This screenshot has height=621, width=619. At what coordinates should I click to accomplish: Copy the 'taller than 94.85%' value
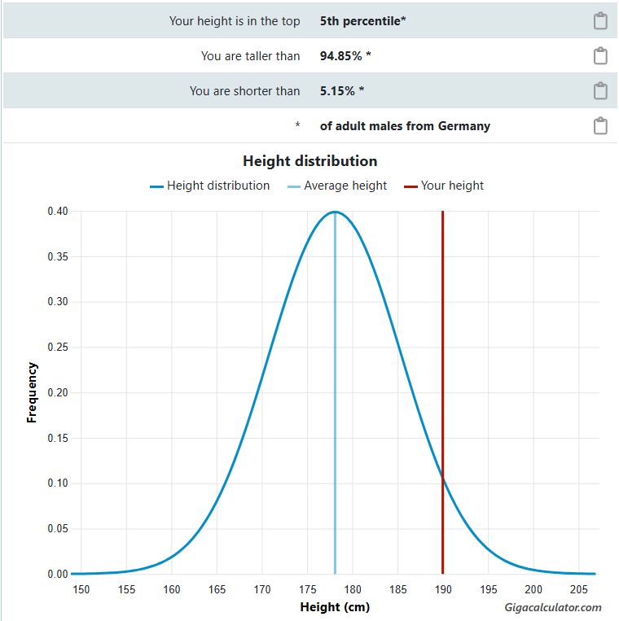pos(600,56)
